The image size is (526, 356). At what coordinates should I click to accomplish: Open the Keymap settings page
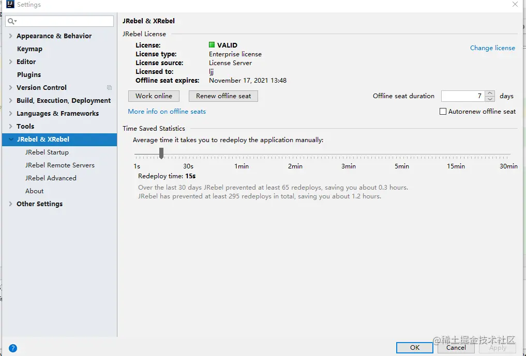pyautogui.click(x=29, y=49)
